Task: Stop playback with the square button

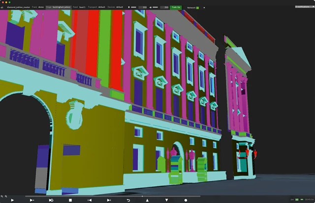Action: 70,200
